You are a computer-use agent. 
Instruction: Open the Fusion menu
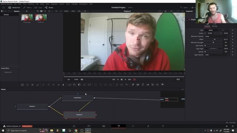pos(61,4)
